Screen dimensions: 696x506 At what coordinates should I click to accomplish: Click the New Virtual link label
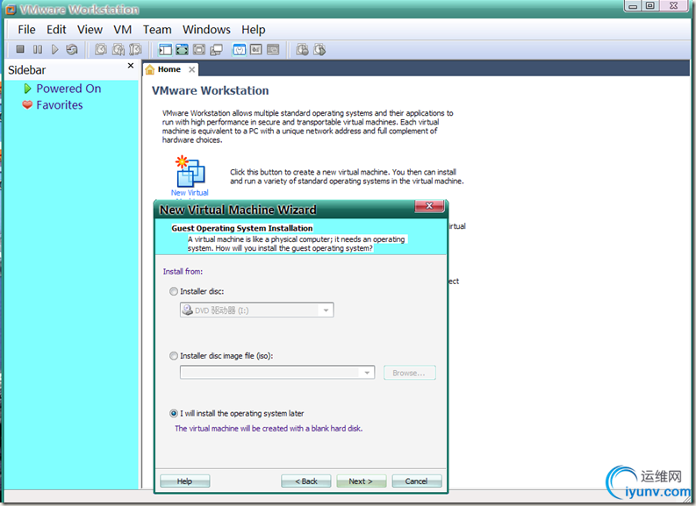coord(190,193)
